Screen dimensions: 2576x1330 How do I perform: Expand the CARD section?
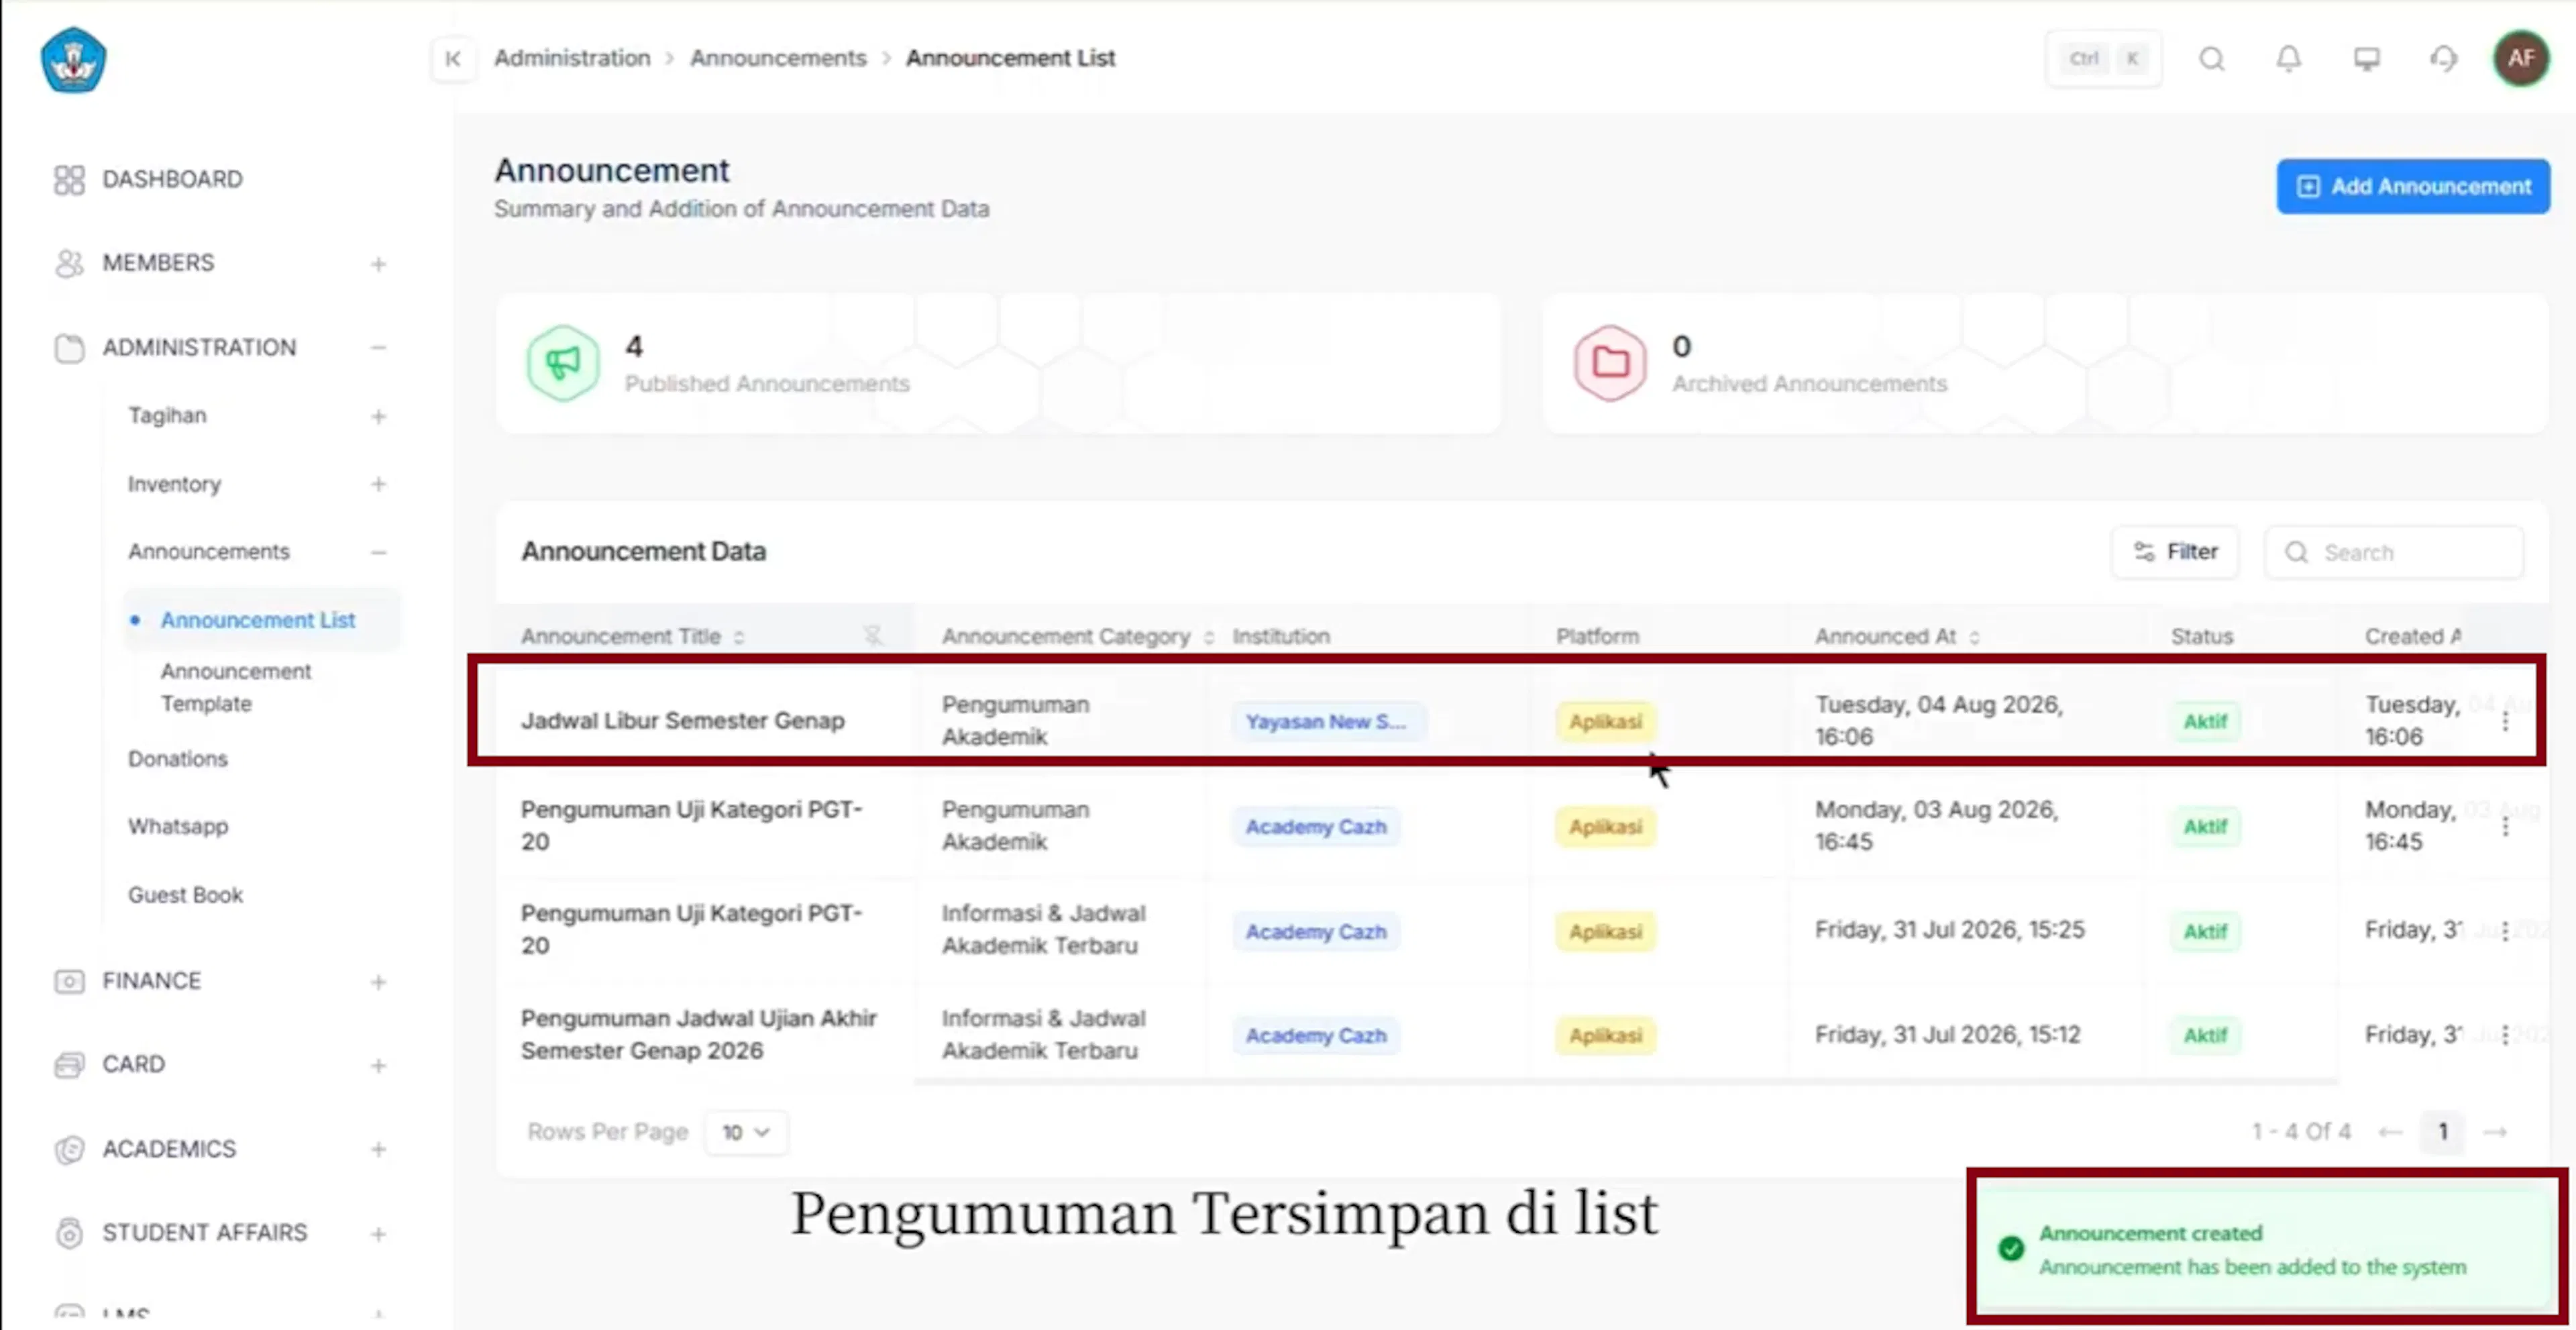click(x=378, y=1066)
